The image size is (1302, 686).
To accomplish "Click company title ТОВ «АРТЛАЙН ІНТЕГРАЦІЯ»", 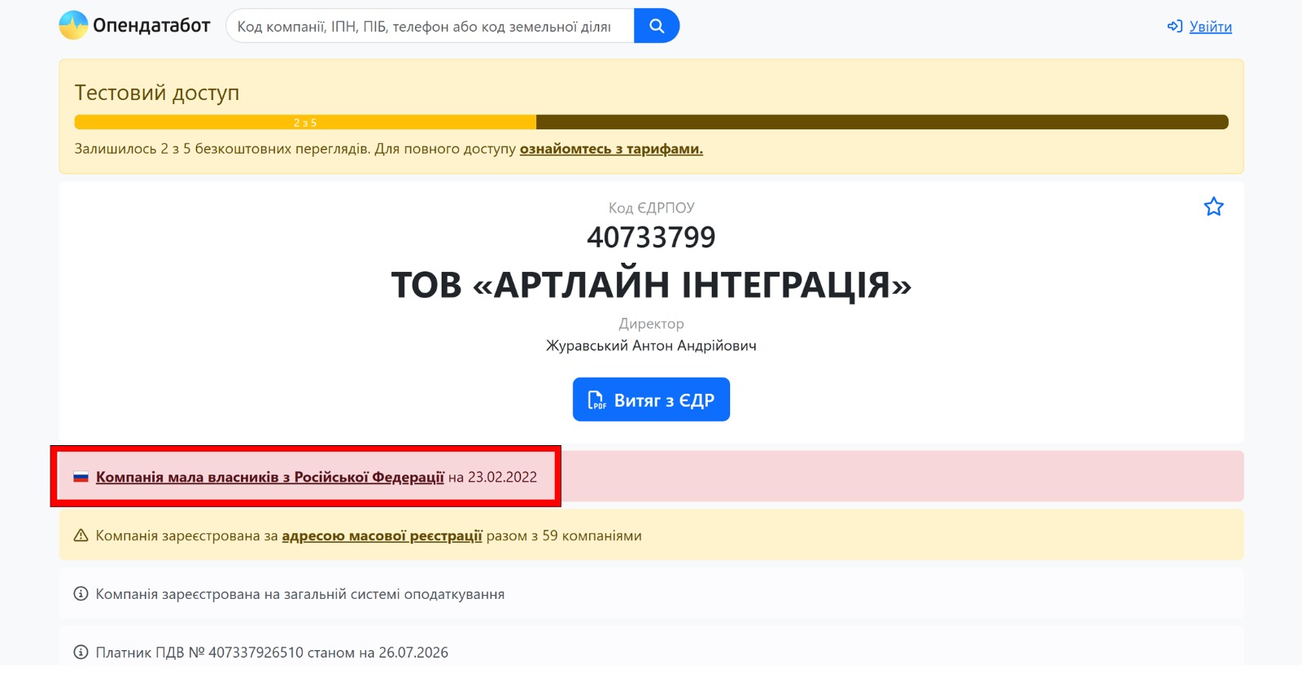I will coord(651,284).
